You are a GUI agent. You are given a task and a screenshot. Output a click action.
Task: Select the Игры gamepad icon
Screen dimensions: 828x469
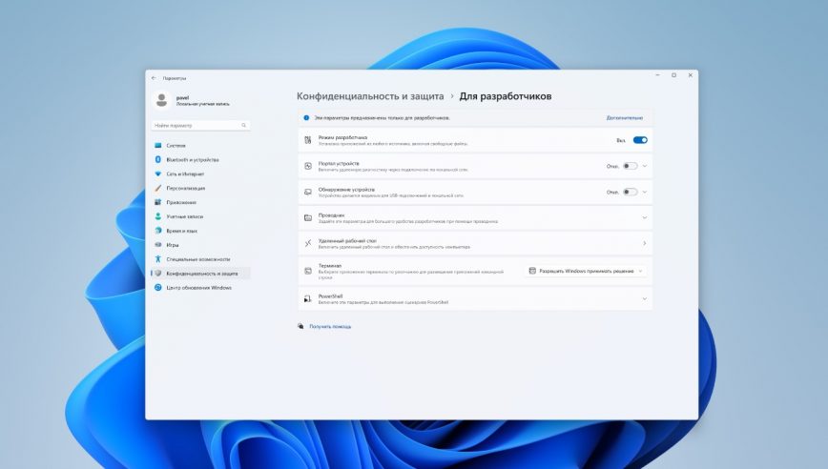[x=158, y=245]
